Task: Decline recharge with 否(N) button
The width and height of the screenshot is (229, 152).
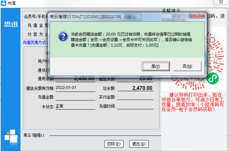Action: point(187,66)
